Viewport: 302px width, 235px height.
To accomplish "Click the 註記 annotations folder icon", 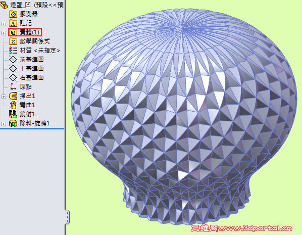I will pyautogui.click(x=13, y=23).
